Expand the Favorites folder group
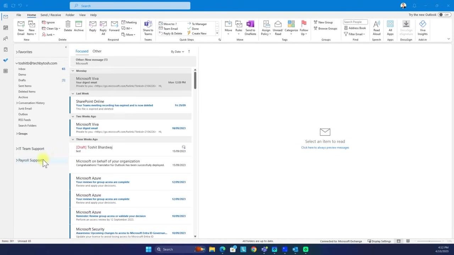454x255 pixels. [17, 52]
